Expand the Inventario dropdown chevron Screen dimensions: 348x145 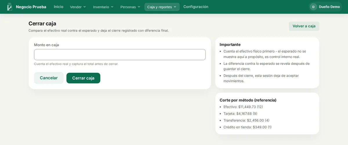pos(112,7)
